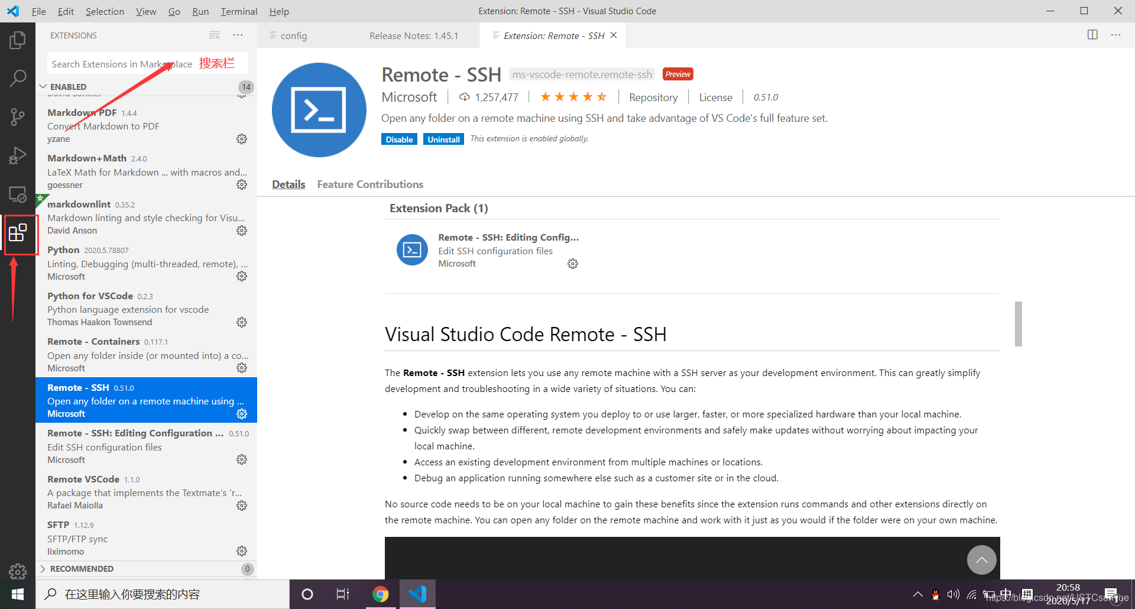Open editor more actions menu

[1115, 35]
